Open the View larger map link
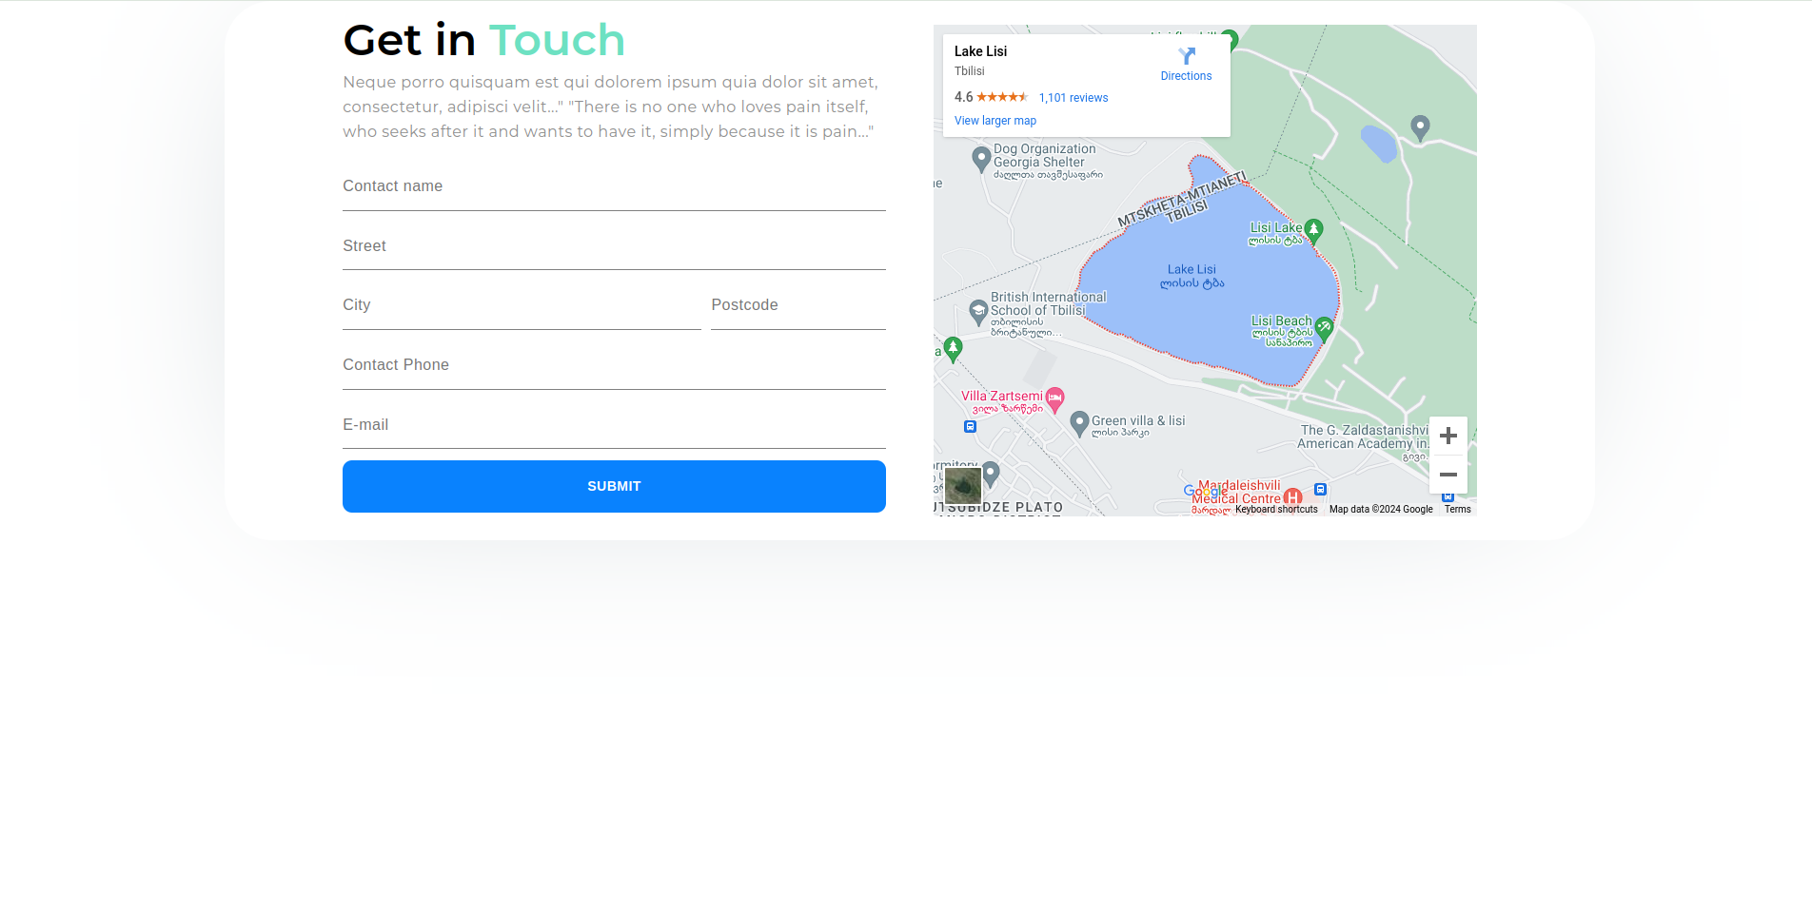 [x=995, y=121]
